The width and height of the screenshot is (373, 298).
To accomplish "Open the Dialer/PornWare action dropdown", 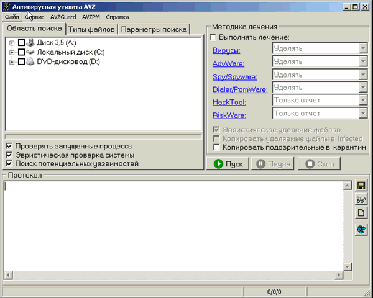I will [x=363, y=88].
